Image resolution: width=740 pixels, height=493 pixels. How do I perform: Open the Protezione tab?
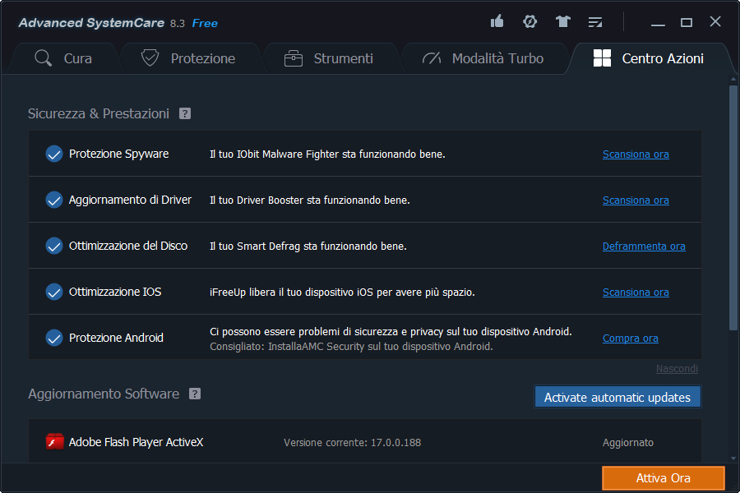[188, 58]
